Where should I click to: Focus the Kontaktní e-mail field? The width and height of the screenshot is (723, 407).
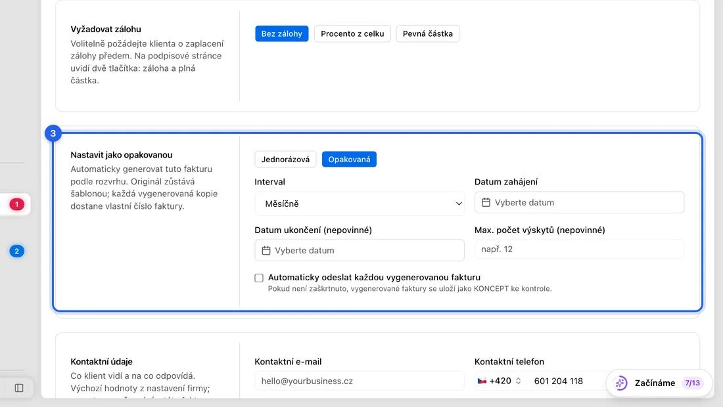click(359, 381)
